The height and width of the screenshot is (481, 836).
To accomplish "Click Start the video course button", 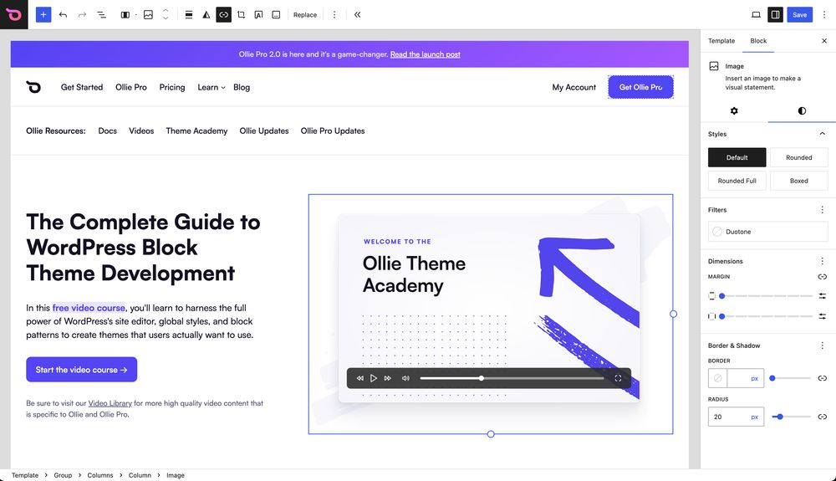I will pos(82,370).
